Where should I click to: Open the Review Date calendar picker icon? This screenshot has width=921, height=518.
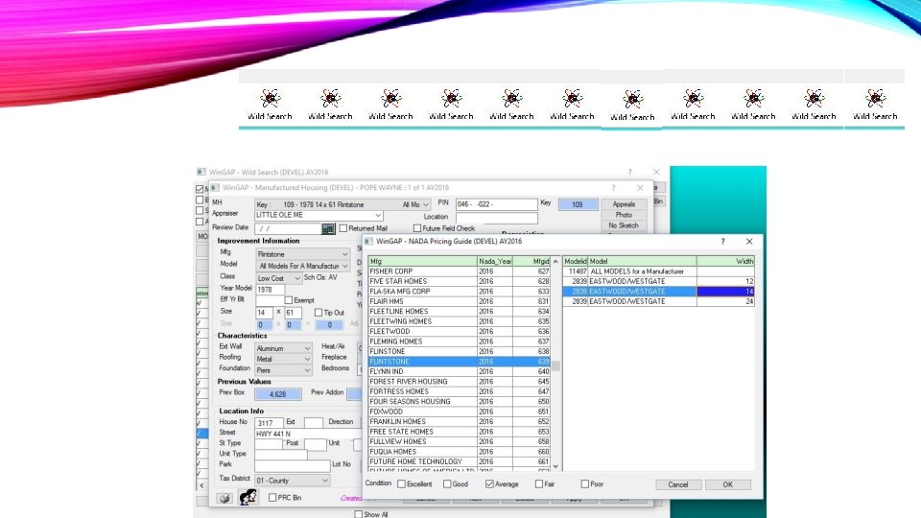328,228
